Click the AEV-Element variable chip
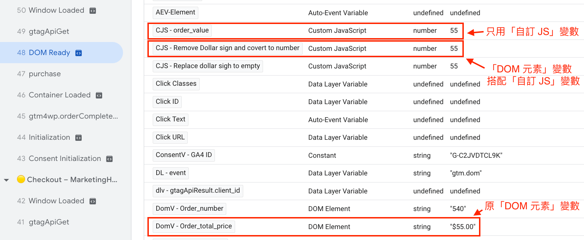Viewport: 584px width, 240px height. click(x=175, y=12)
